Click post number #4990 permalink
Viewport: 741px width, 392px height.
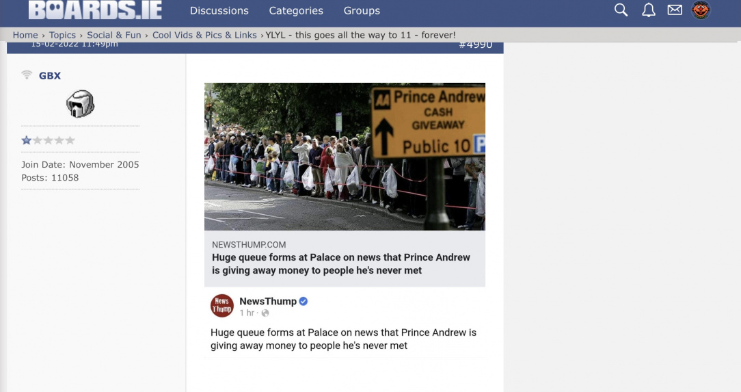pyautogui.click(x=475, y=45)
